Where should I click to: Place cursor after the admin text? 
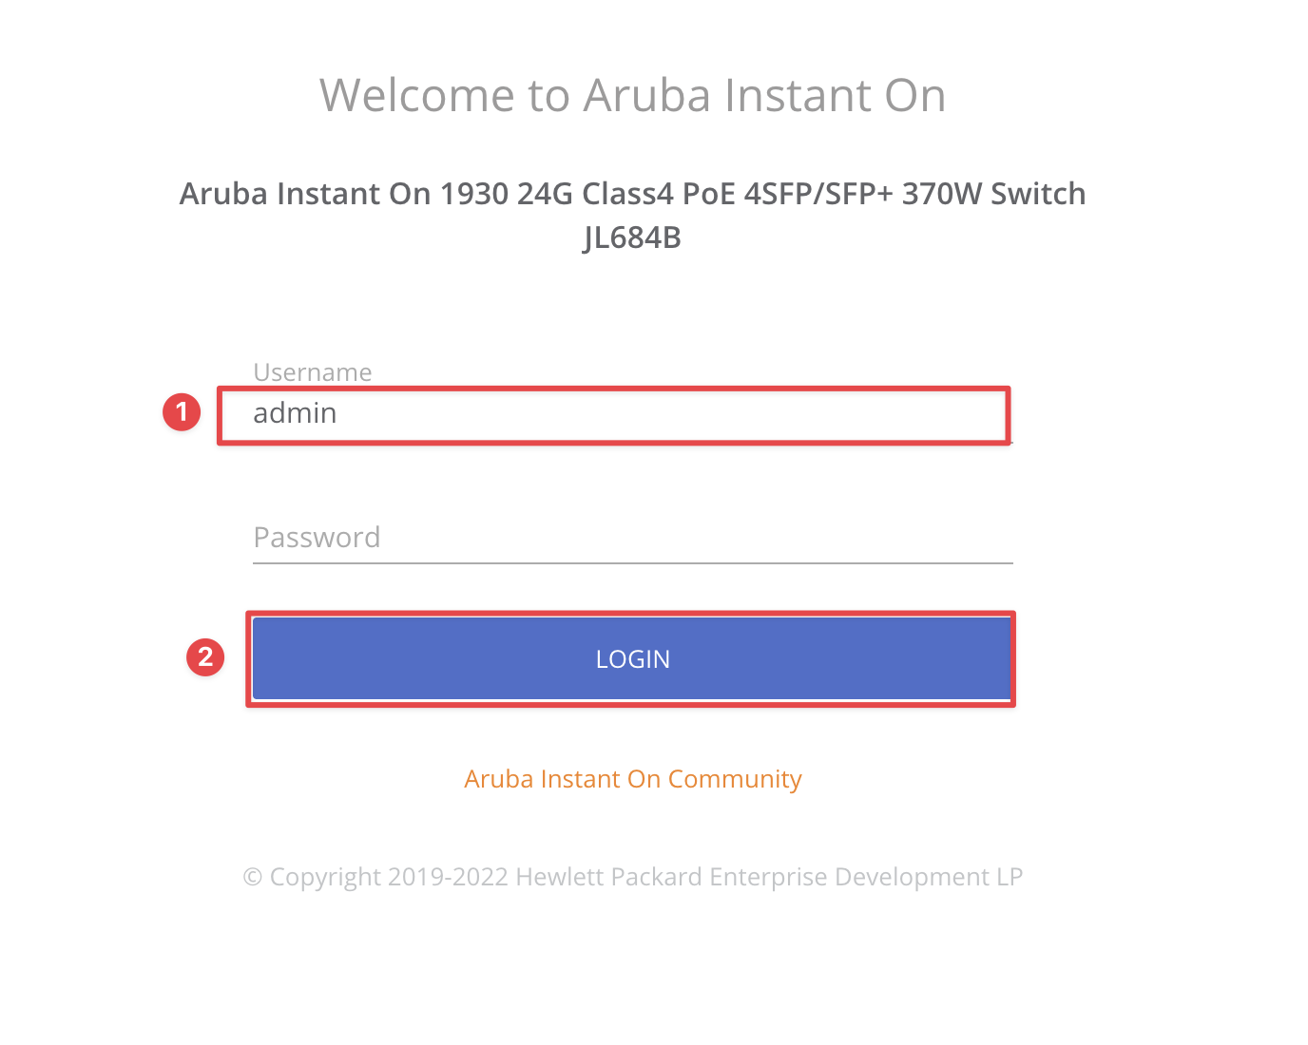tap(340, 413)
